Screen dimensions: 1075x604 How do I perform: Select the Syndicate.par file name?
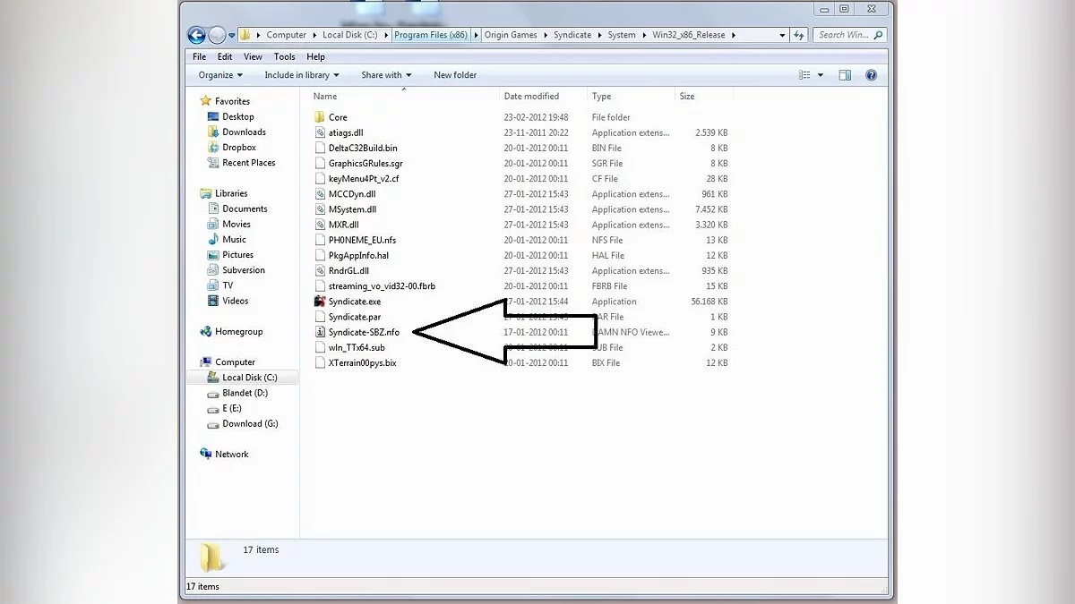point(354,317)
